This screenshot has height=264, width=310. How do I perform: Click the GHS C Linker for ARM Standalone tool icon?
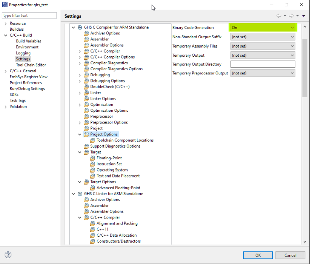[80, 194]
